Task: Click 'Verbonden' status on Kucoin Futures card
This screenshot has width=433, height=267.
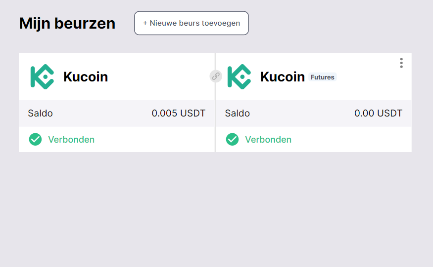Action: coord(268,140)
